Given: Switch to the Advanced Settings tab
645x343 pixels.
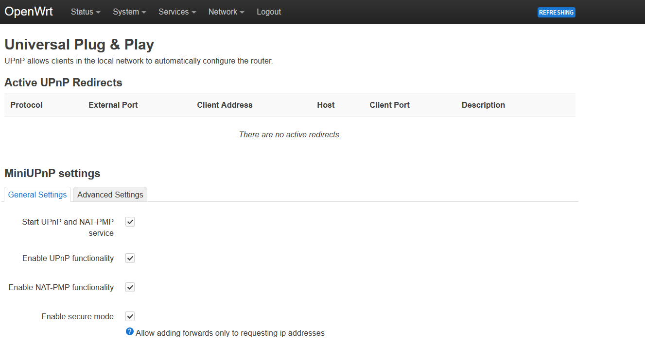Looking at the screenshot, I should [x=110, y=194].
